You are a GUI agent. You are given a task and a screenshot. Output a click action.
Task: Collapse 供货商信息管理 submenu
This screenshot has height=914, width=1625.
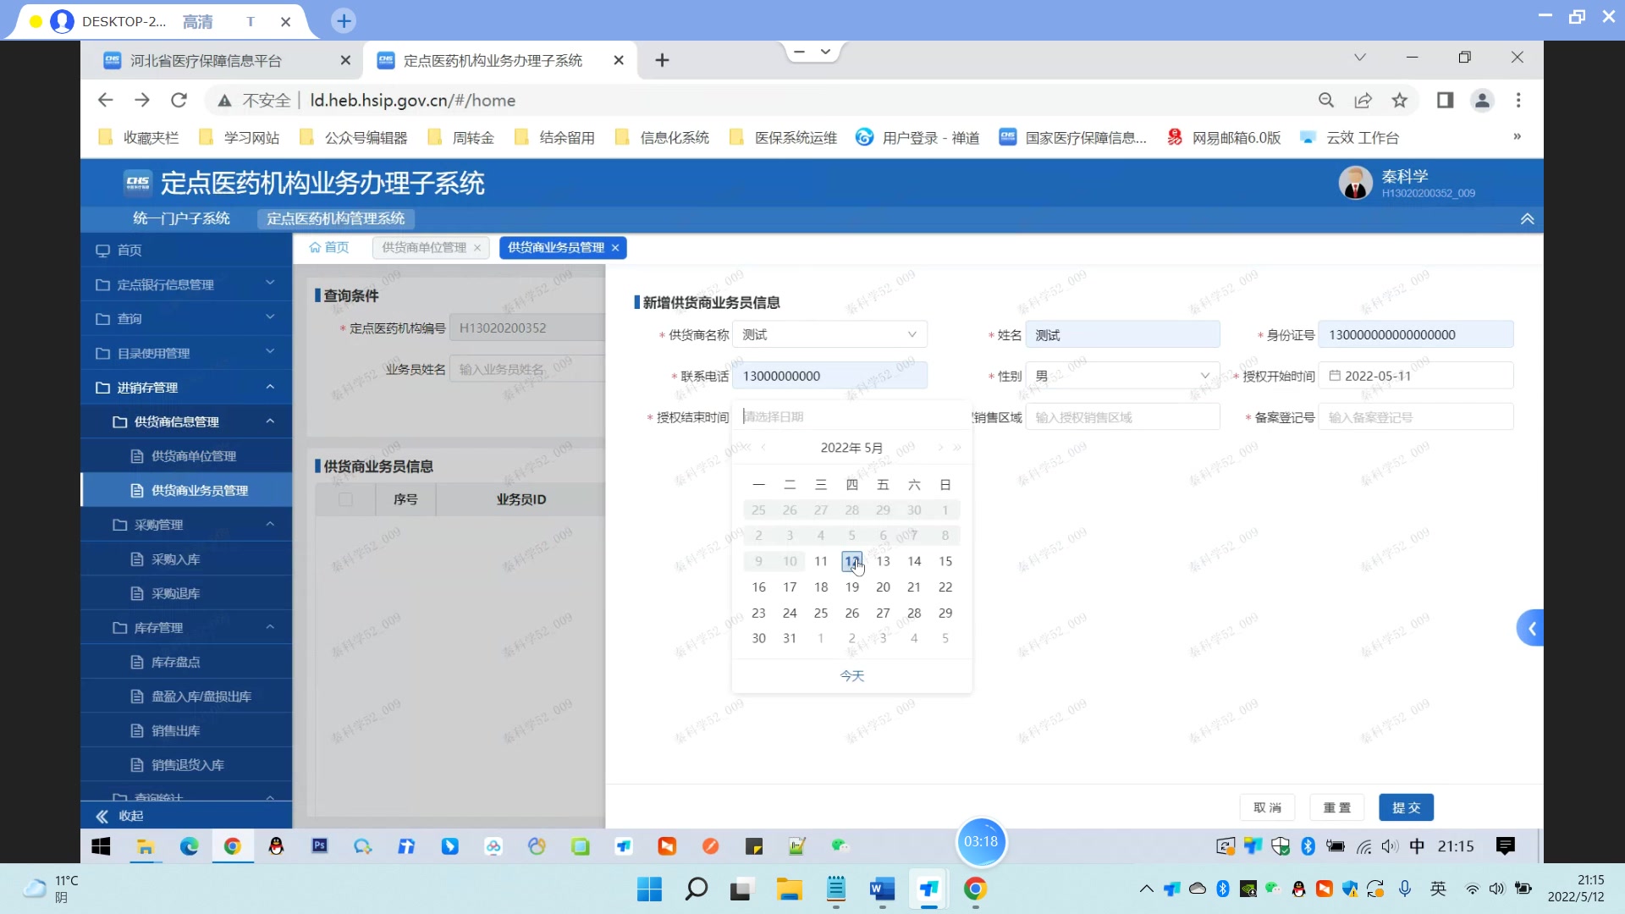186,422
